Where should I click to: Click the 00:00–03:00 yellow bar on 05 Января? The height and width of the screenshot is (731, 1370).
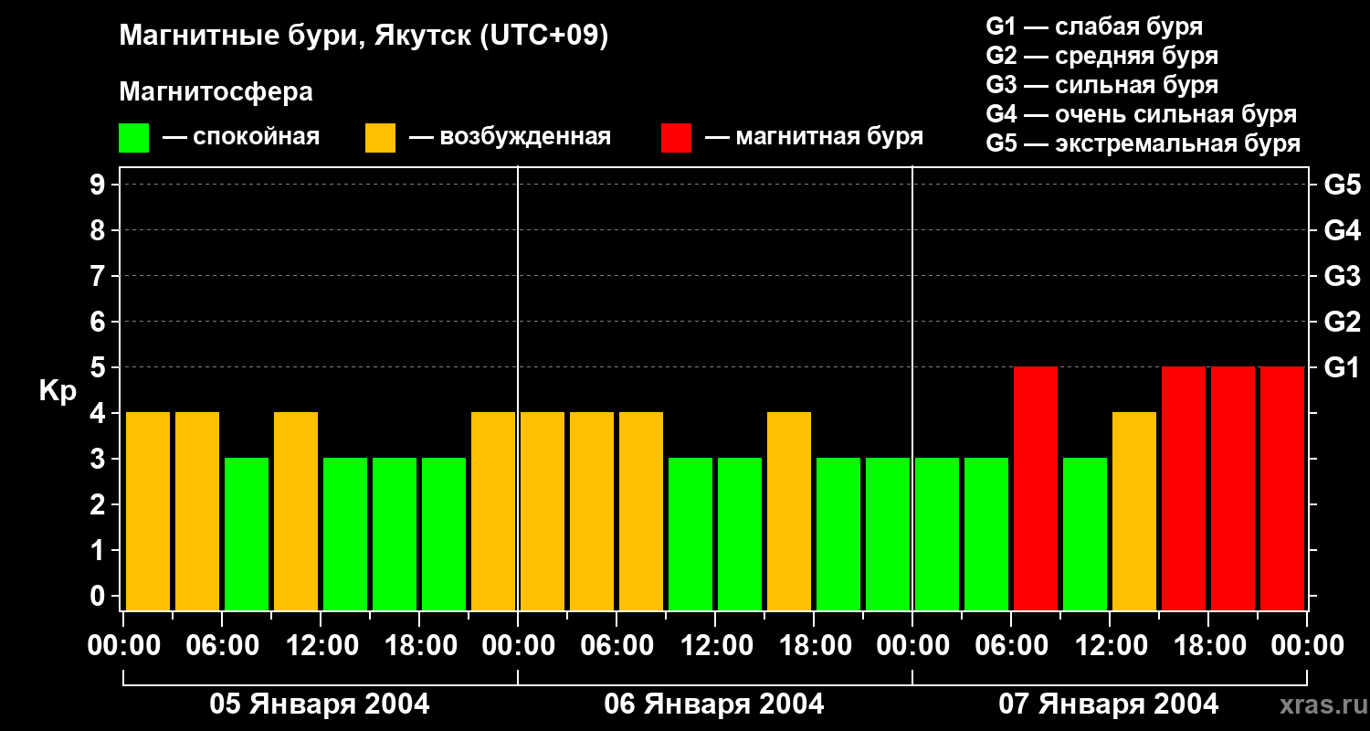coord(148,511)
